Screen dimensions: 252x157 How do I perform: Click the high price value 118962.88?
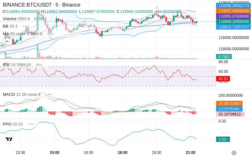60,12
